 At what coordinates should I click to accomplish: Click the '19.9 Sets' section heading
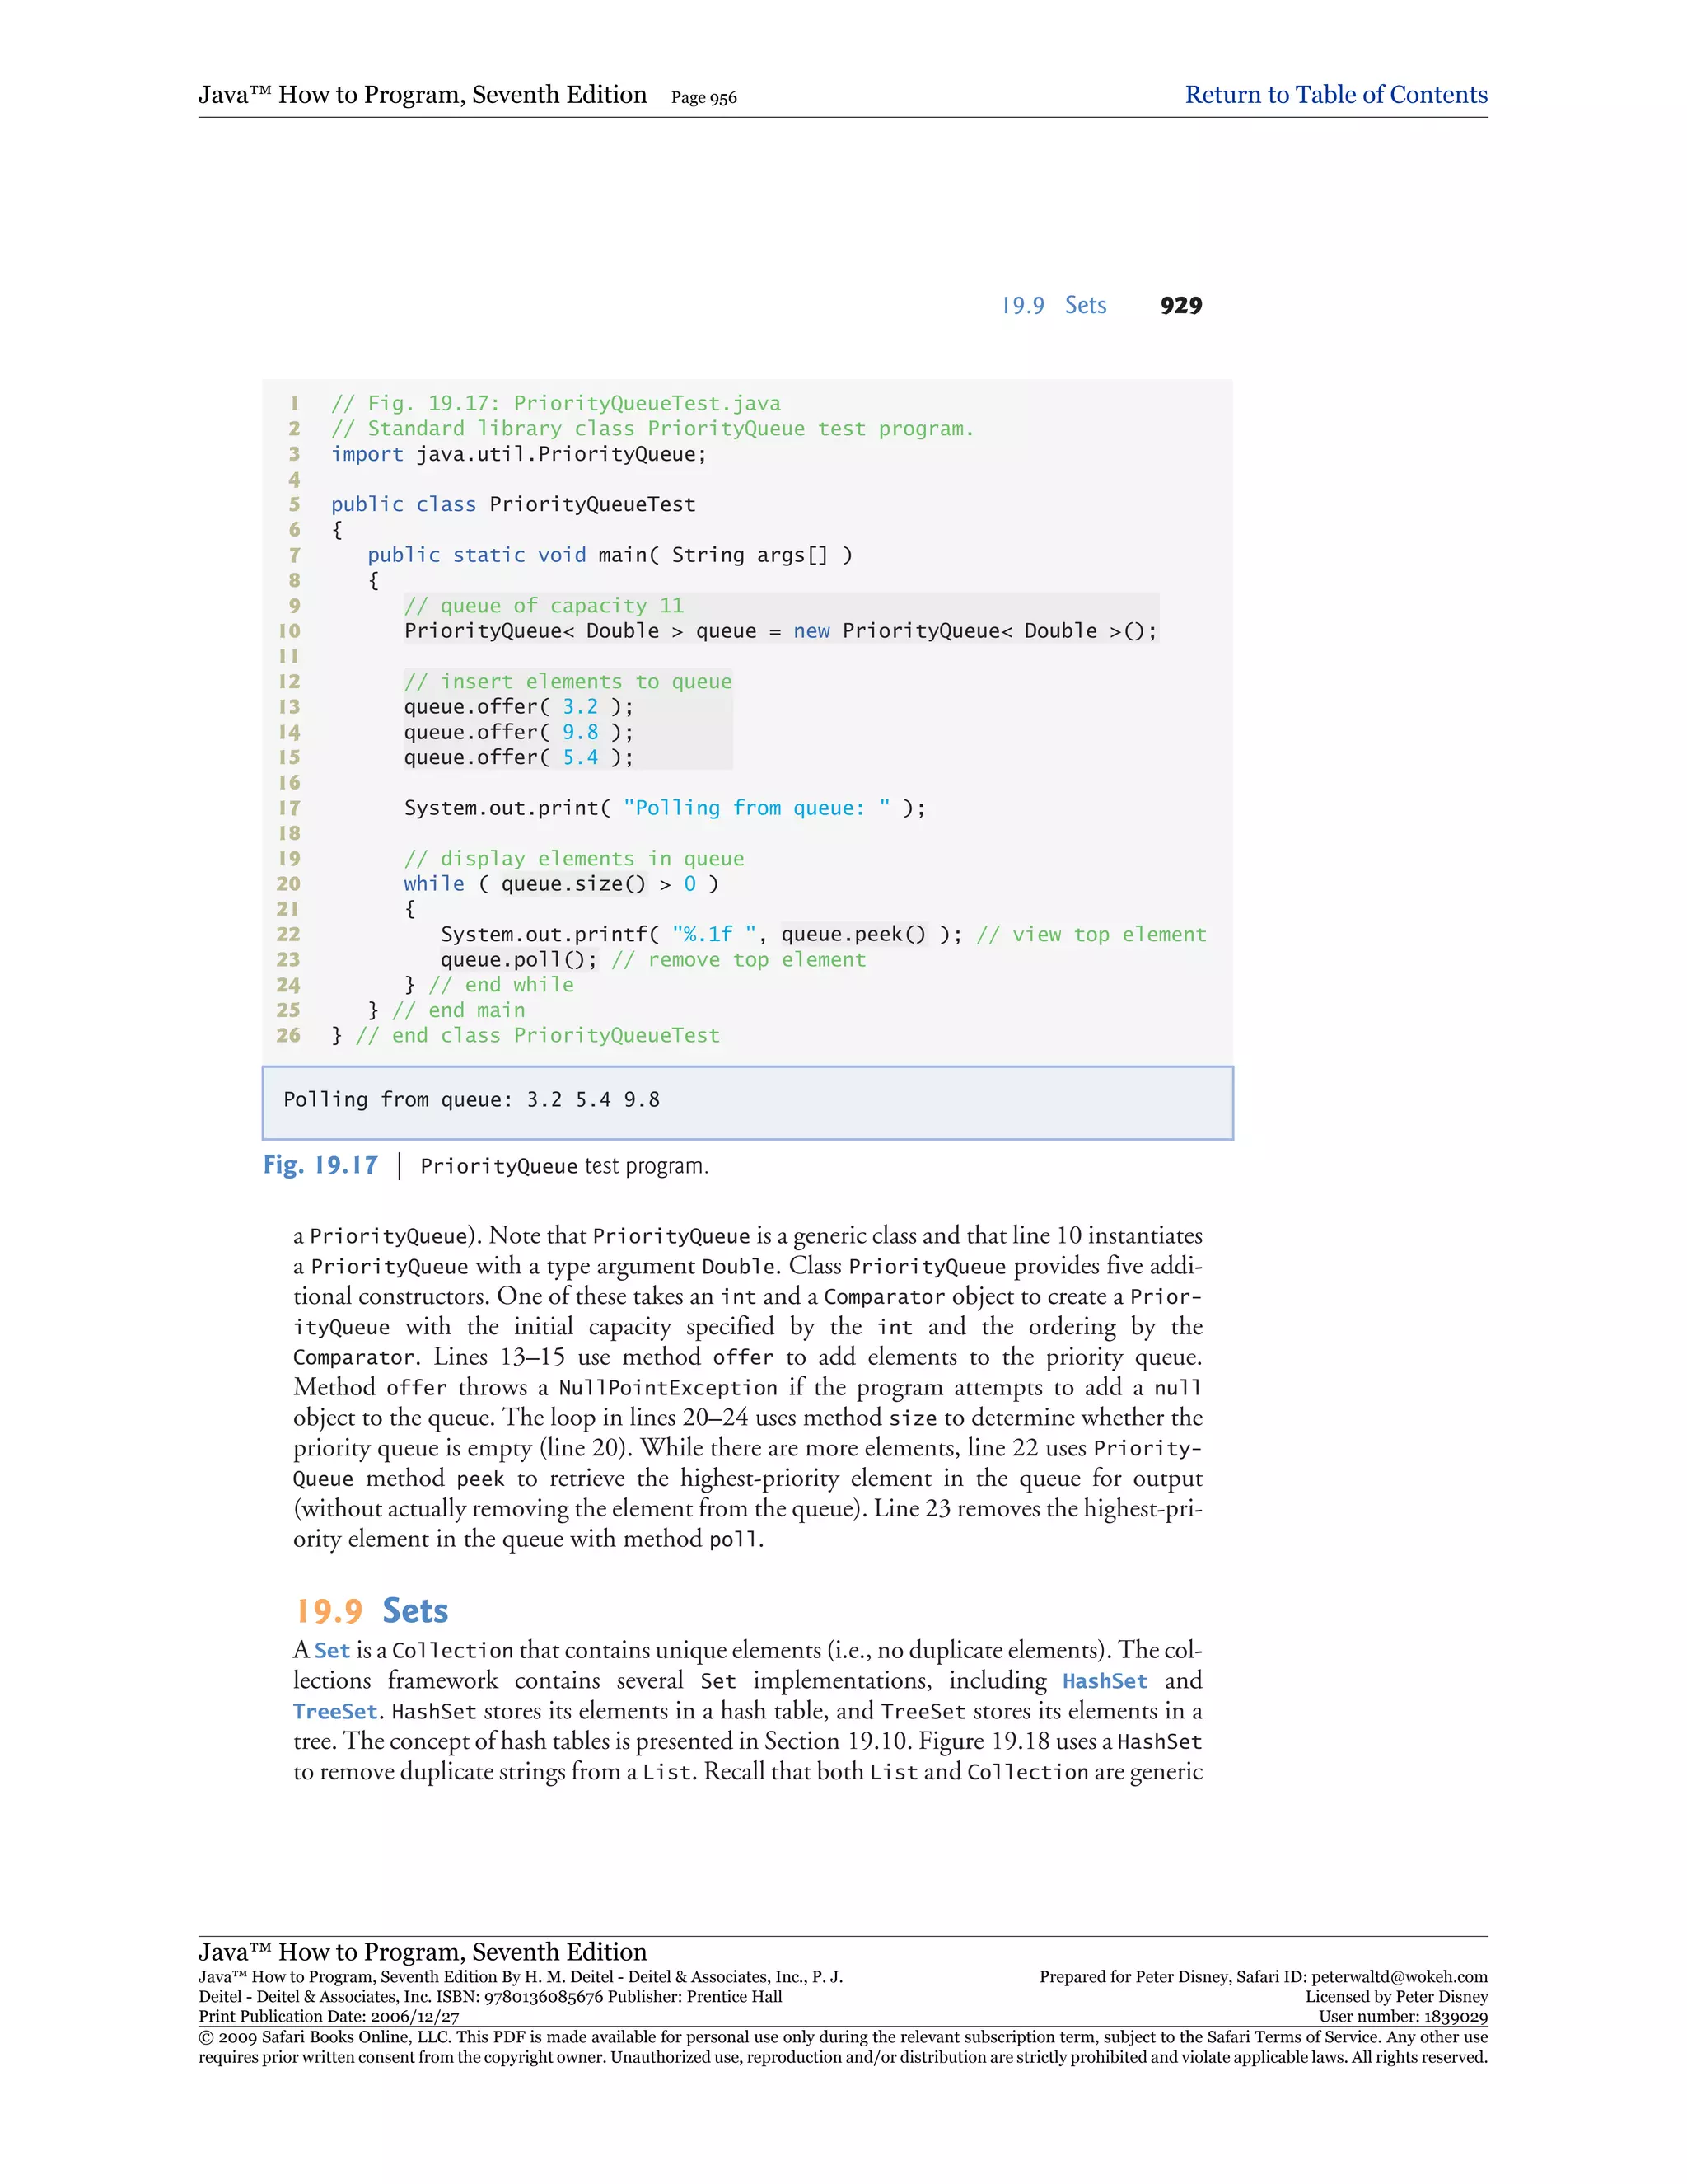point(372,1611)
